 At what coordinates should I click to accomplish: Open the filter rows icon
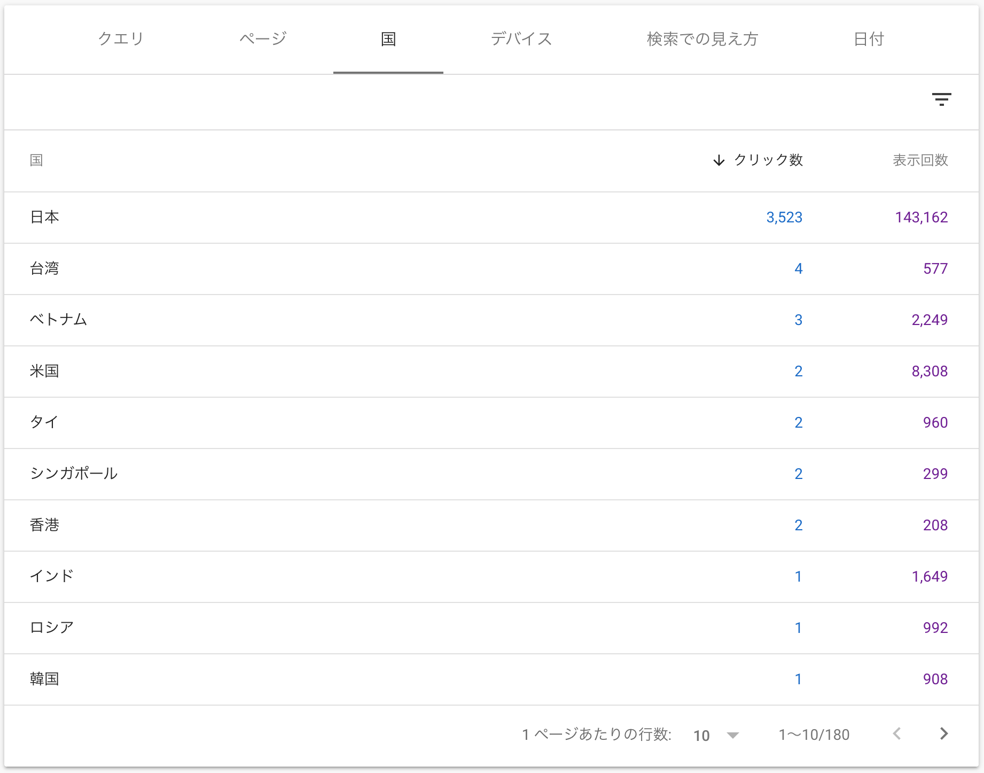coord(941,99)
